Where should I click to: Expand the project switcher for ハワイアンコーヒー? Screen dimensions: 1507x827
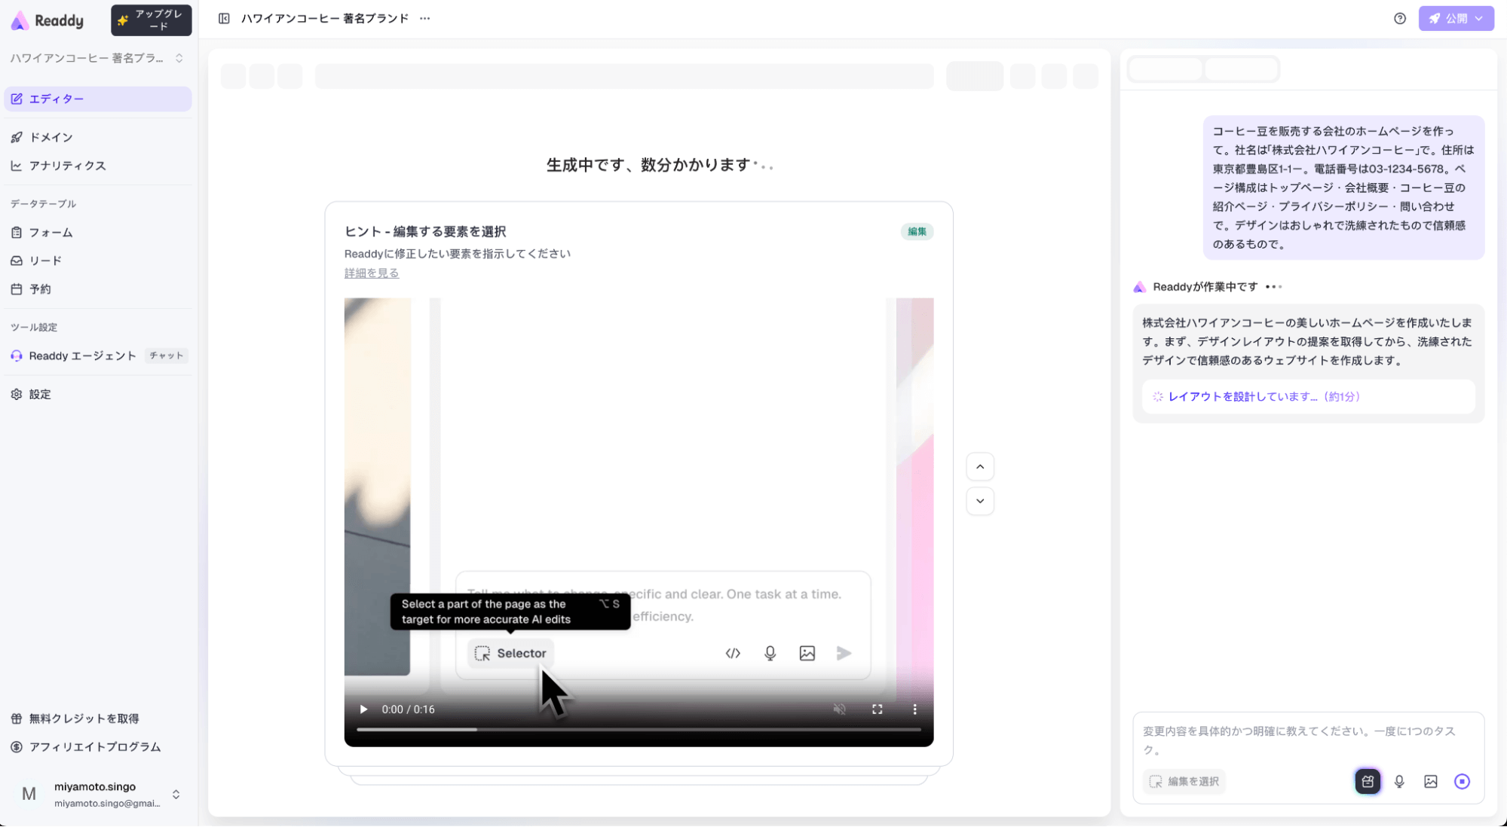[x=178, y=57]
